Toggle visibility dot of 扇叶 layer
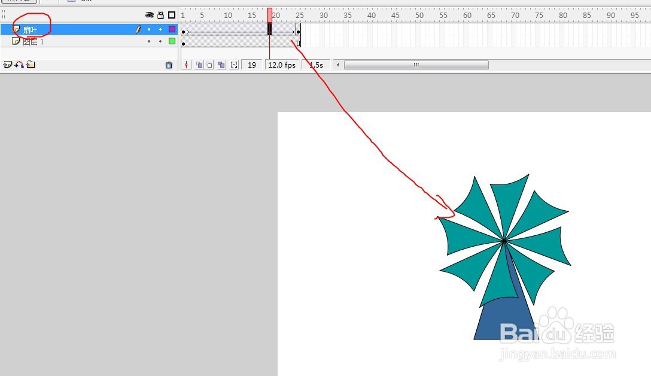The width and height of the screenshot is (651, 376). 149,29
